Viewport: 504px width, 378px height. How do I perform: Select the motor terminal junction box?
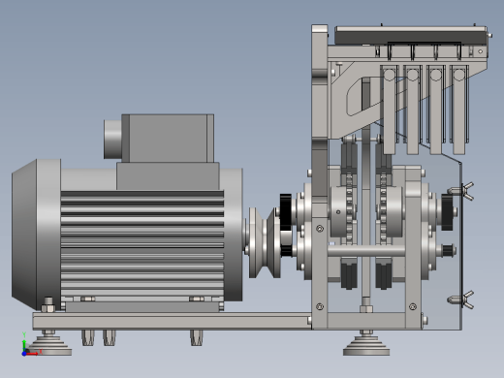tap(168, 139)
